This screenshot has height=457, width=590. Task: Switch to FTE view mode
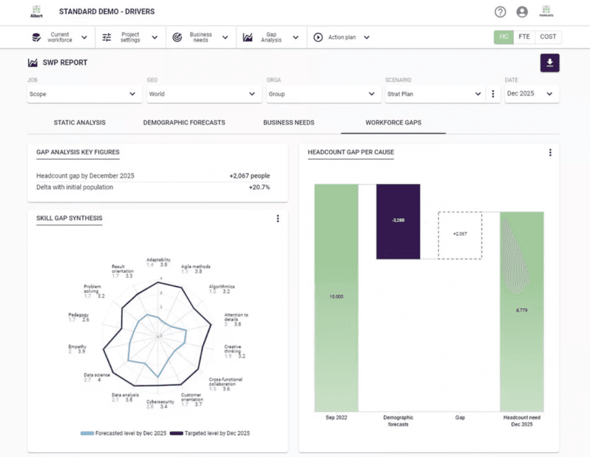click(x=524, y=37)
